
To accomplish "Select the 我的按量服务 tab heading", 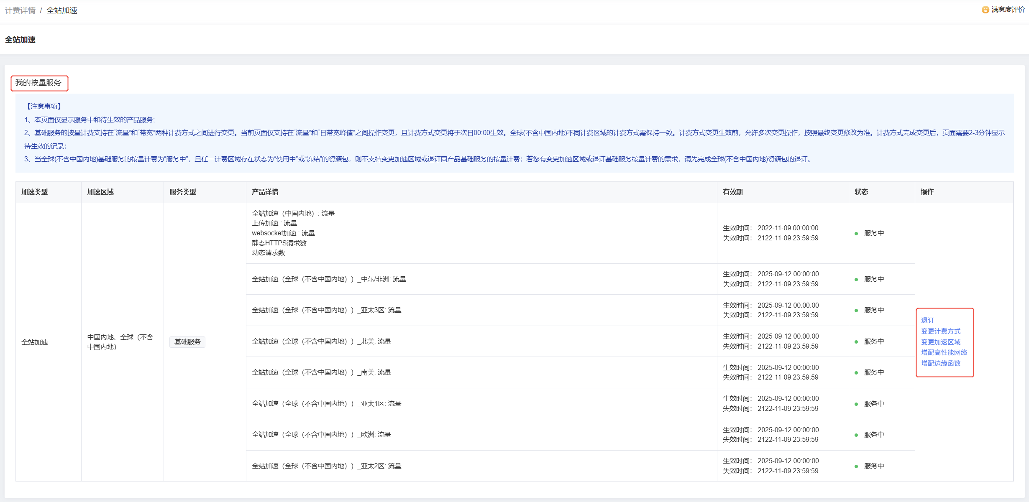I will (x=38, y=83).
